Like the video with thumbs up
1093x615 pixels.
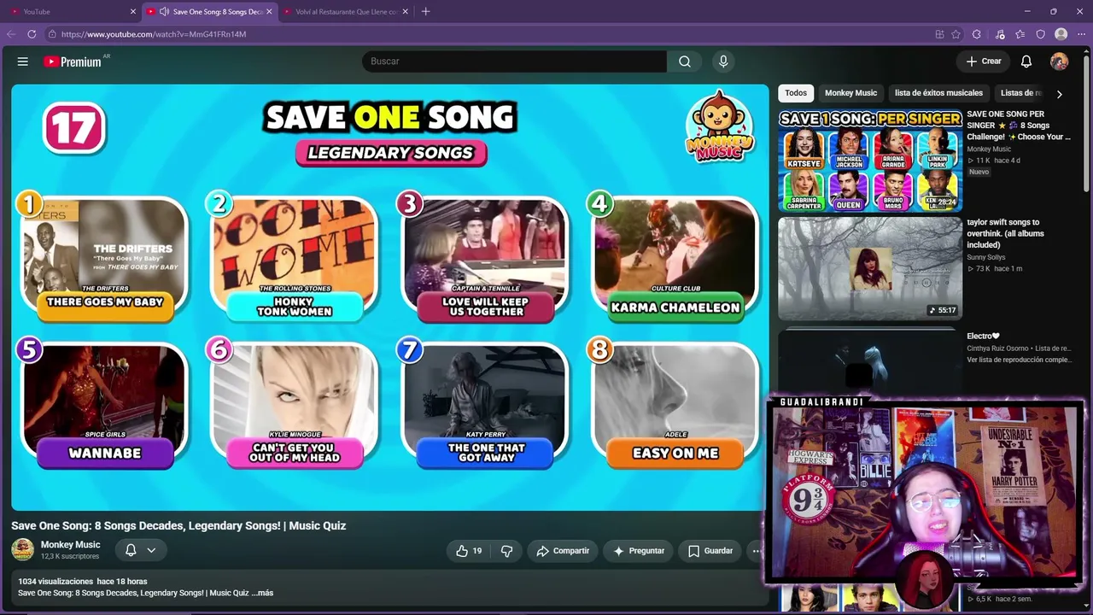click(x=470, y=551)
